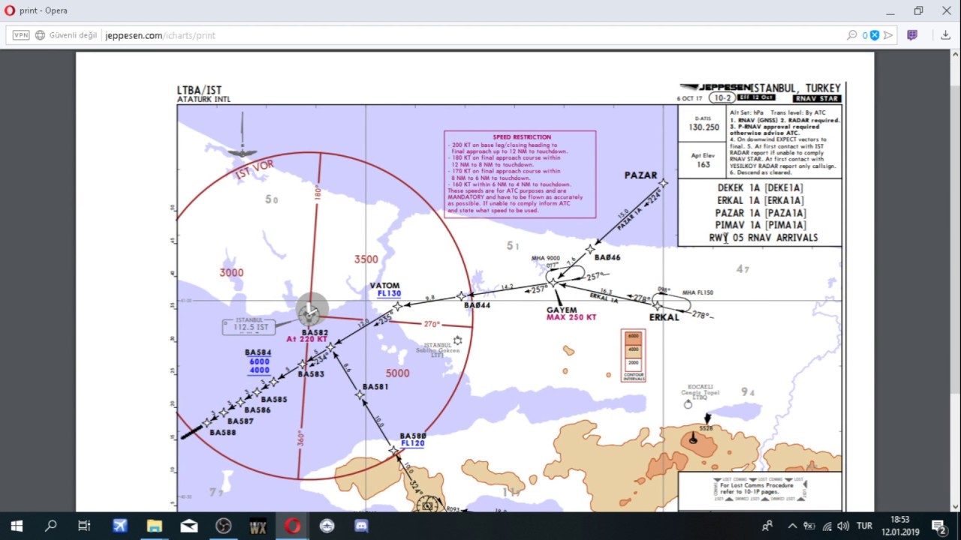Screen dimensions: 961x540
Task: Click the 112.5 IST VOR frequency box
Action: [x=249, y=327]
